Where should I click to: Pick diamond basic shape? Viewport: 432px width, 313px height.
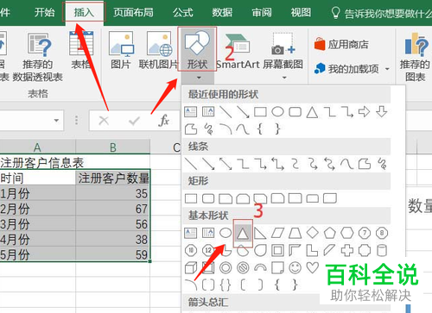coord(313,233)
